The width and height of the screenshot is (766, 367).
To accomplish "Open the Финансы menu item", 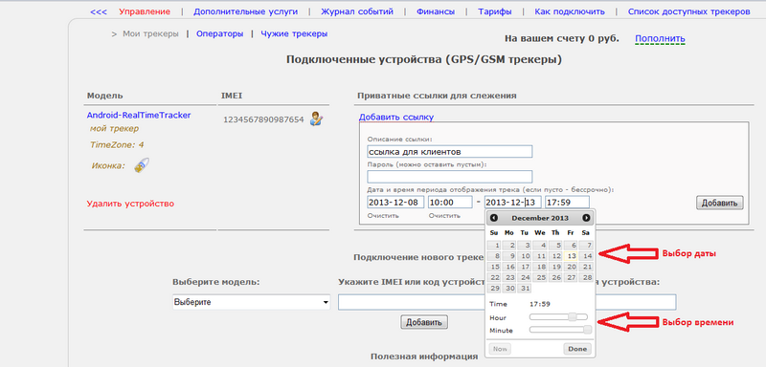I will point(436,11).
